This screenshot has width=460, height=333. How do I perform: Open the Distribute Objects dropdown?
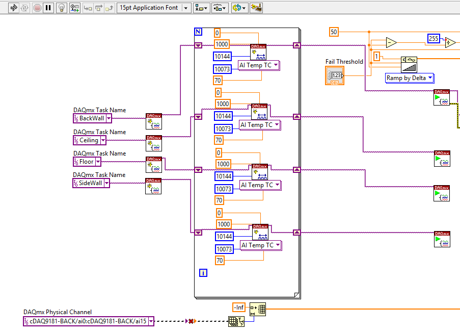(x=220, y=8)
